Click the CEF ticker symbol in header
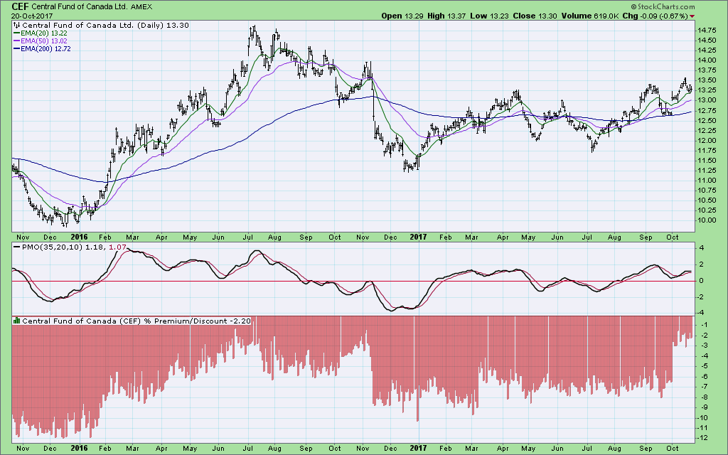The width and height of the screenshot is (728, 455). (19, 6)
